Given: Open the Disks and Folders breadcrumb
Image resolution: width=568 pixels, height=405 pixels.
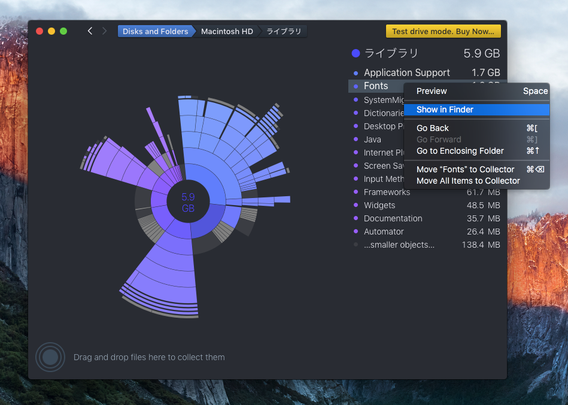Looking at the screenshot, I should pyautogui.click(x=156, y=32).
